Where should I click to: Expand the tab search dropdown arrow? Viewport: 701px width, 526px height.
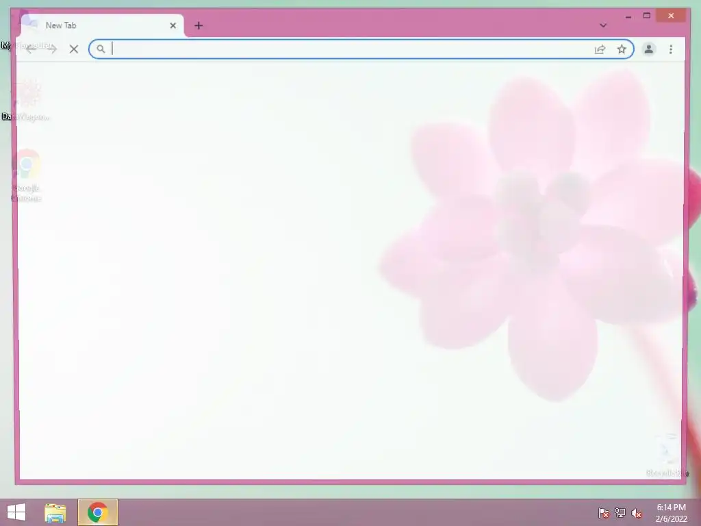tap(603, 25)
